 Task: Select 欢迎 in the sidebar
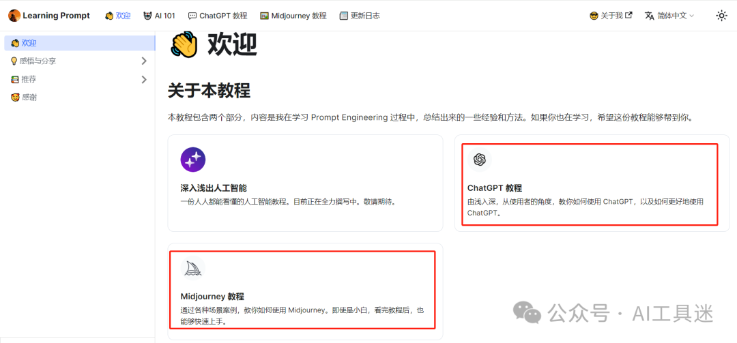[79, 43]
